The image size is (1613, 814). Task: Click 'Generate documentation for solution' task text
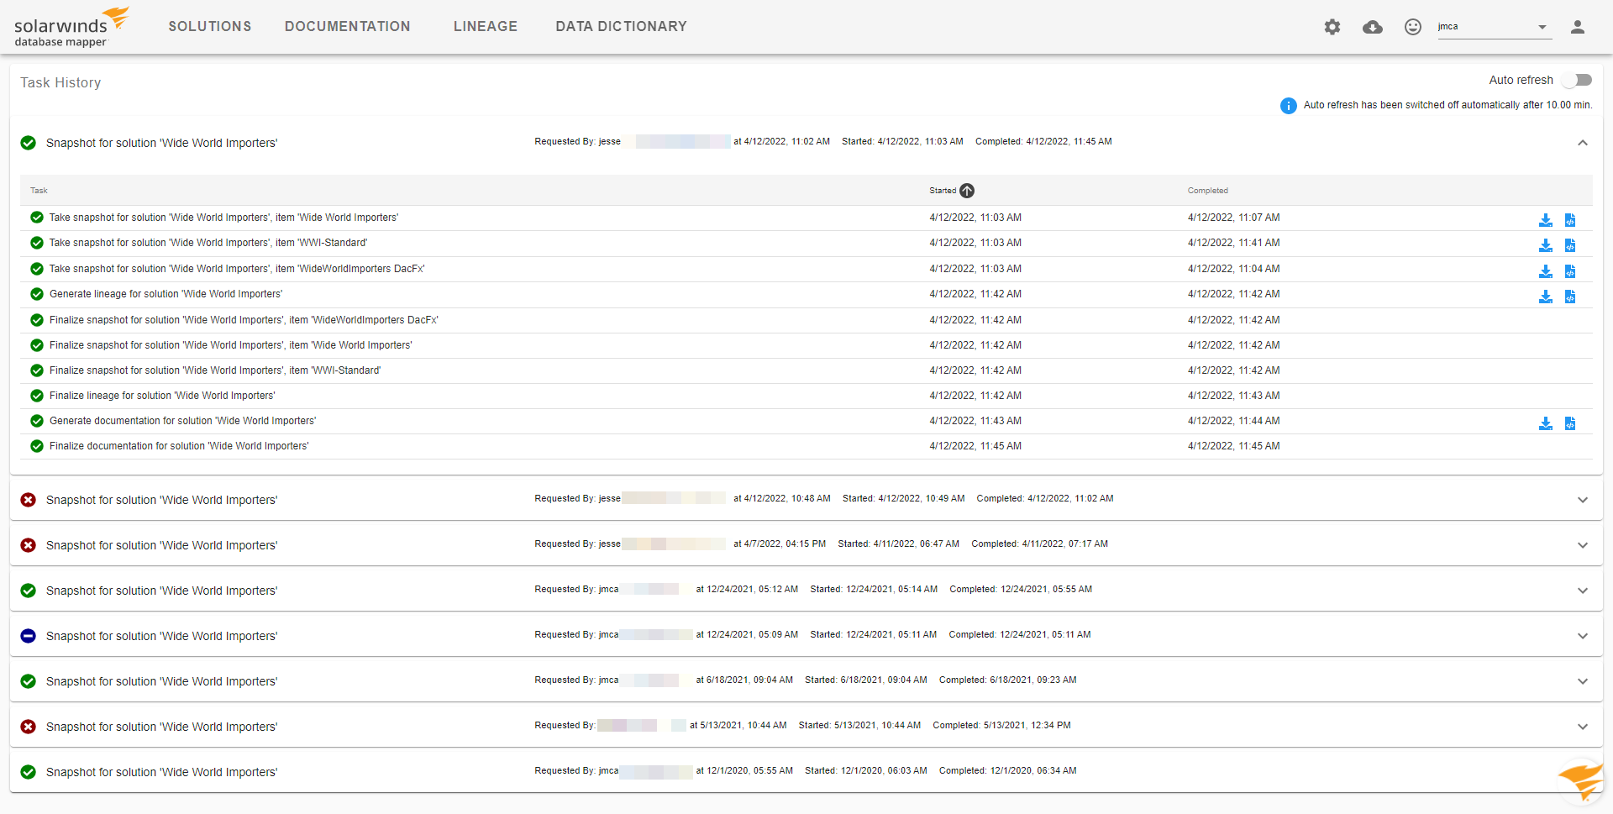182,421
